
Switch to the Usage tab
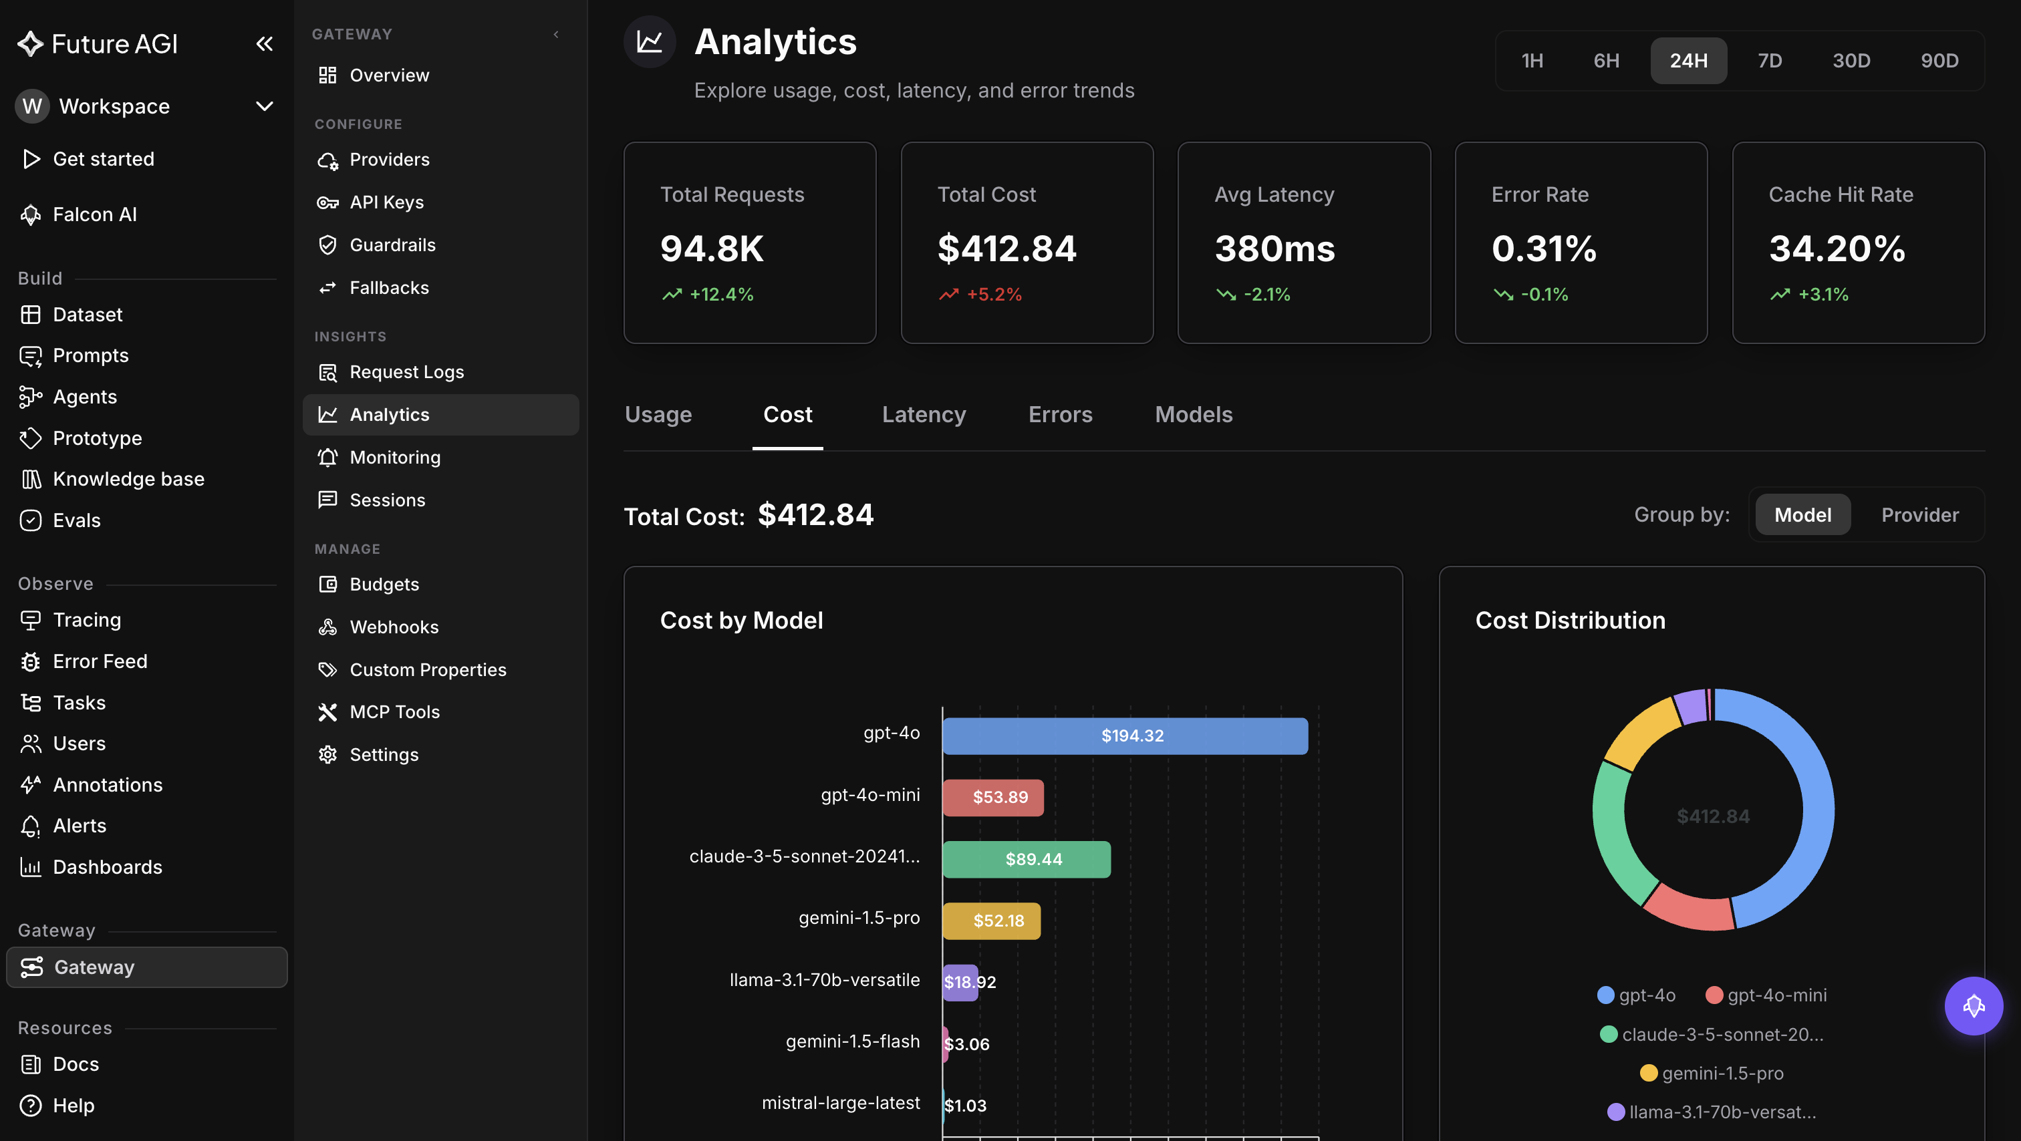click(x=658, y=415)
